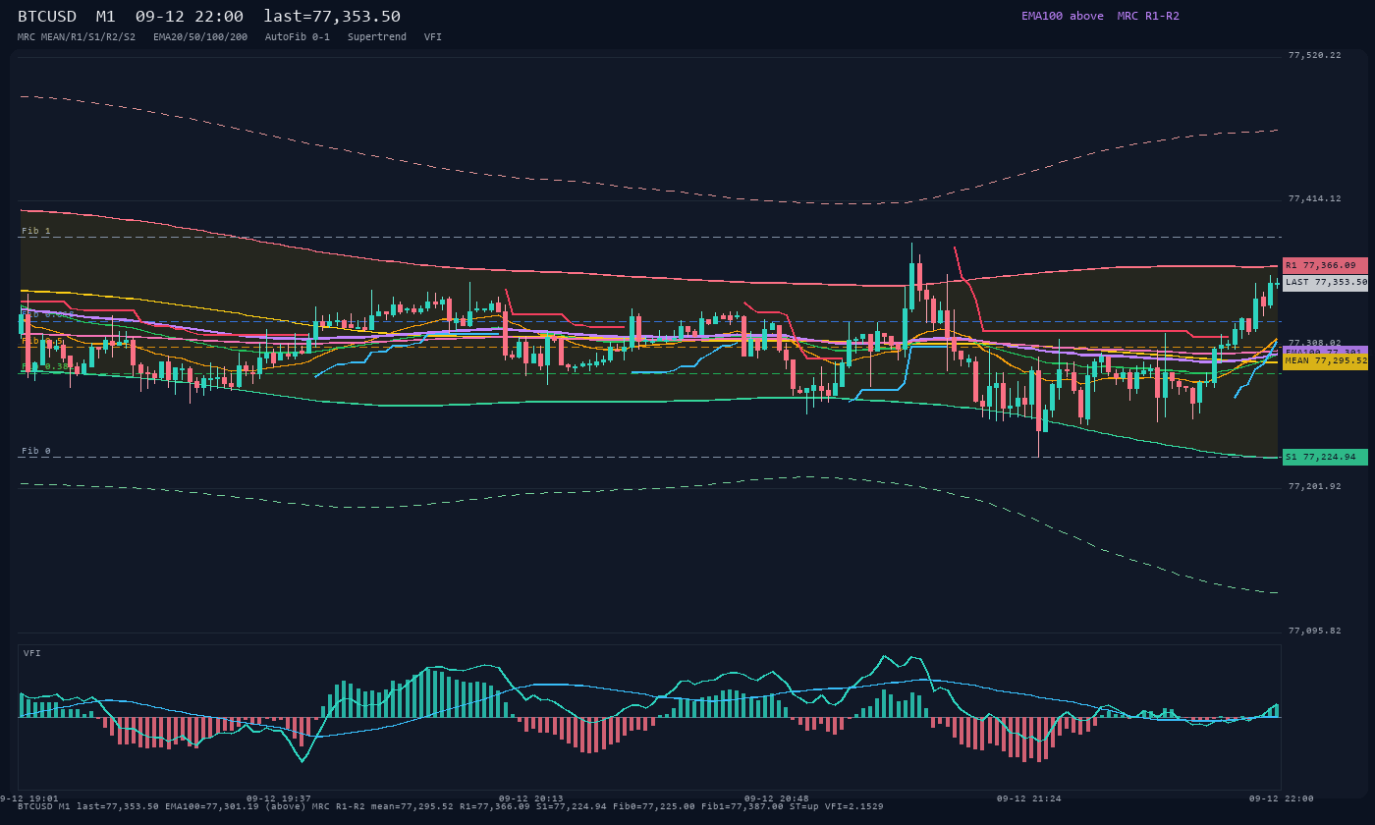Screen dimensions: 1375x825
Task: Select the R1 77,366.09 price tag
Action: click(1325, 265)
